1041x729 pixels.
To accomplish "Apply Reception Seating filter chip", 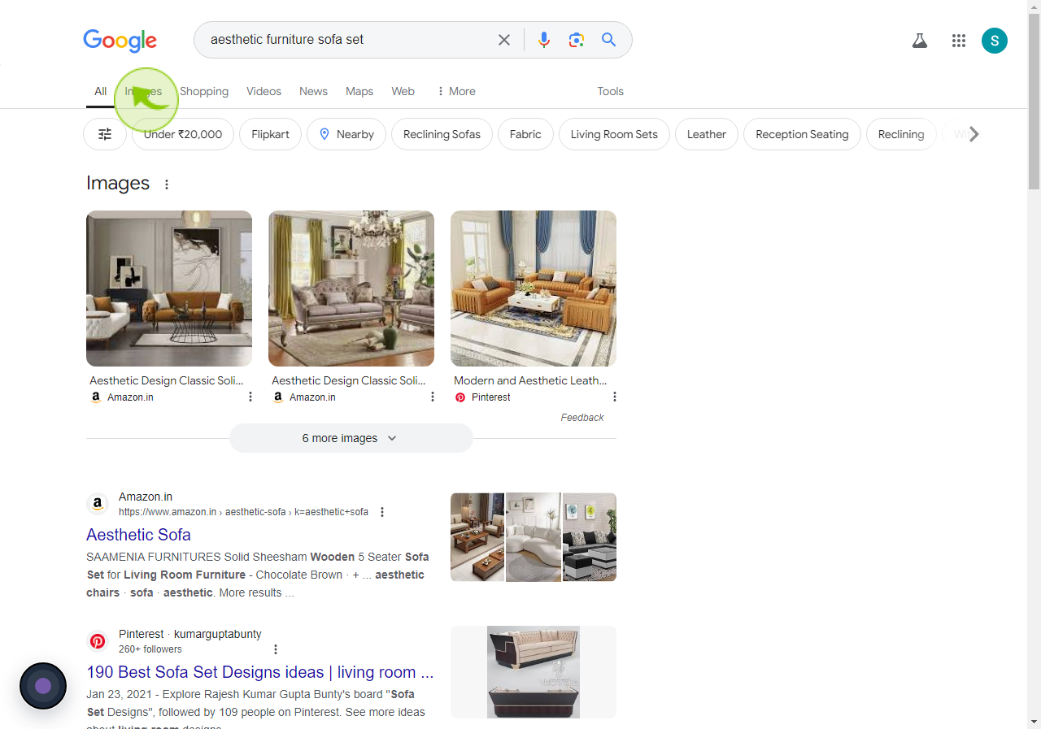I will tap(802, 134).
